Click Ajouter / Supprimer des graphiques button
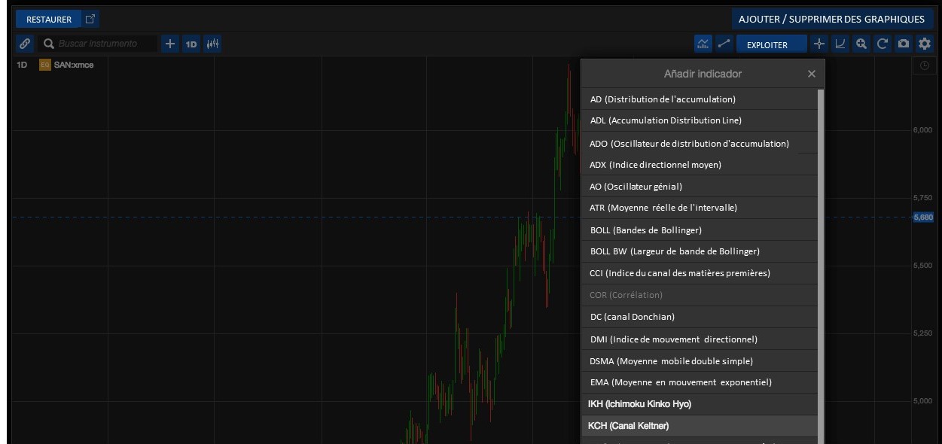942x444 pixels. point(831,19)
